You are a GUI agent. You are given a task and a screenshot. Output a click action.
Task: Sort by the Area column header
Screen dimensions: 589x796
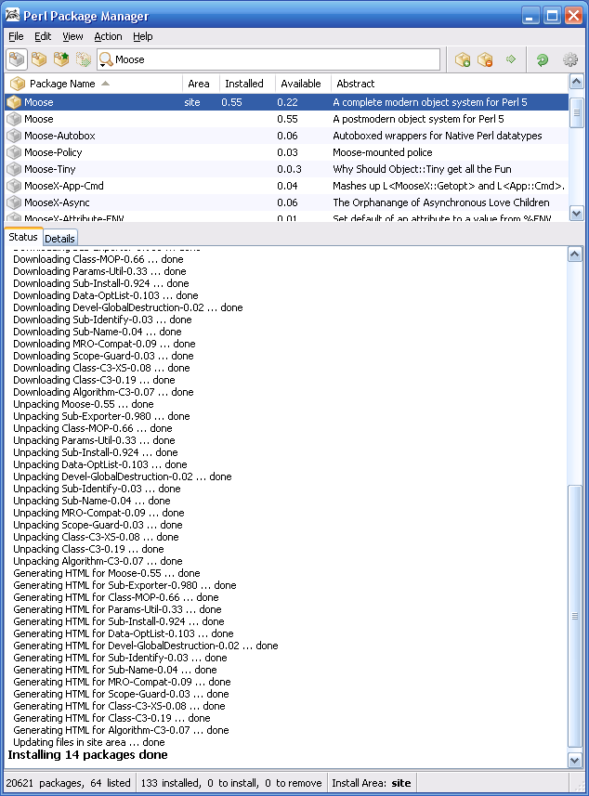click(x=201, y=84)
